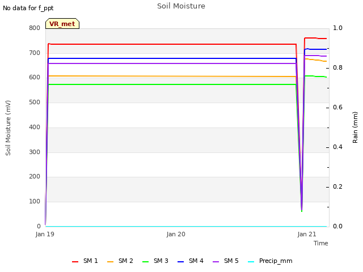Click the Soil Moisture chart title
363x272 pixels.
tap(181, 6)
